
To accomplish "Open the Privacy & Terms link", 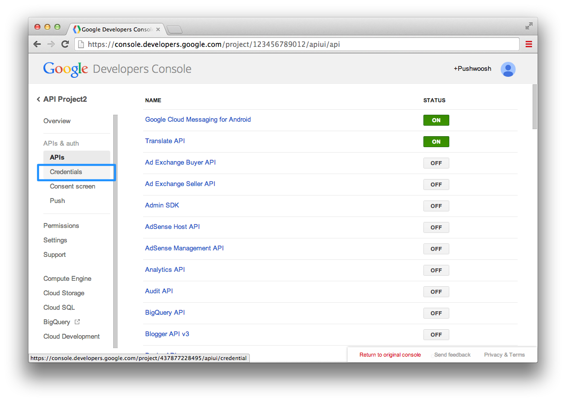I will (x=504, y=355).
